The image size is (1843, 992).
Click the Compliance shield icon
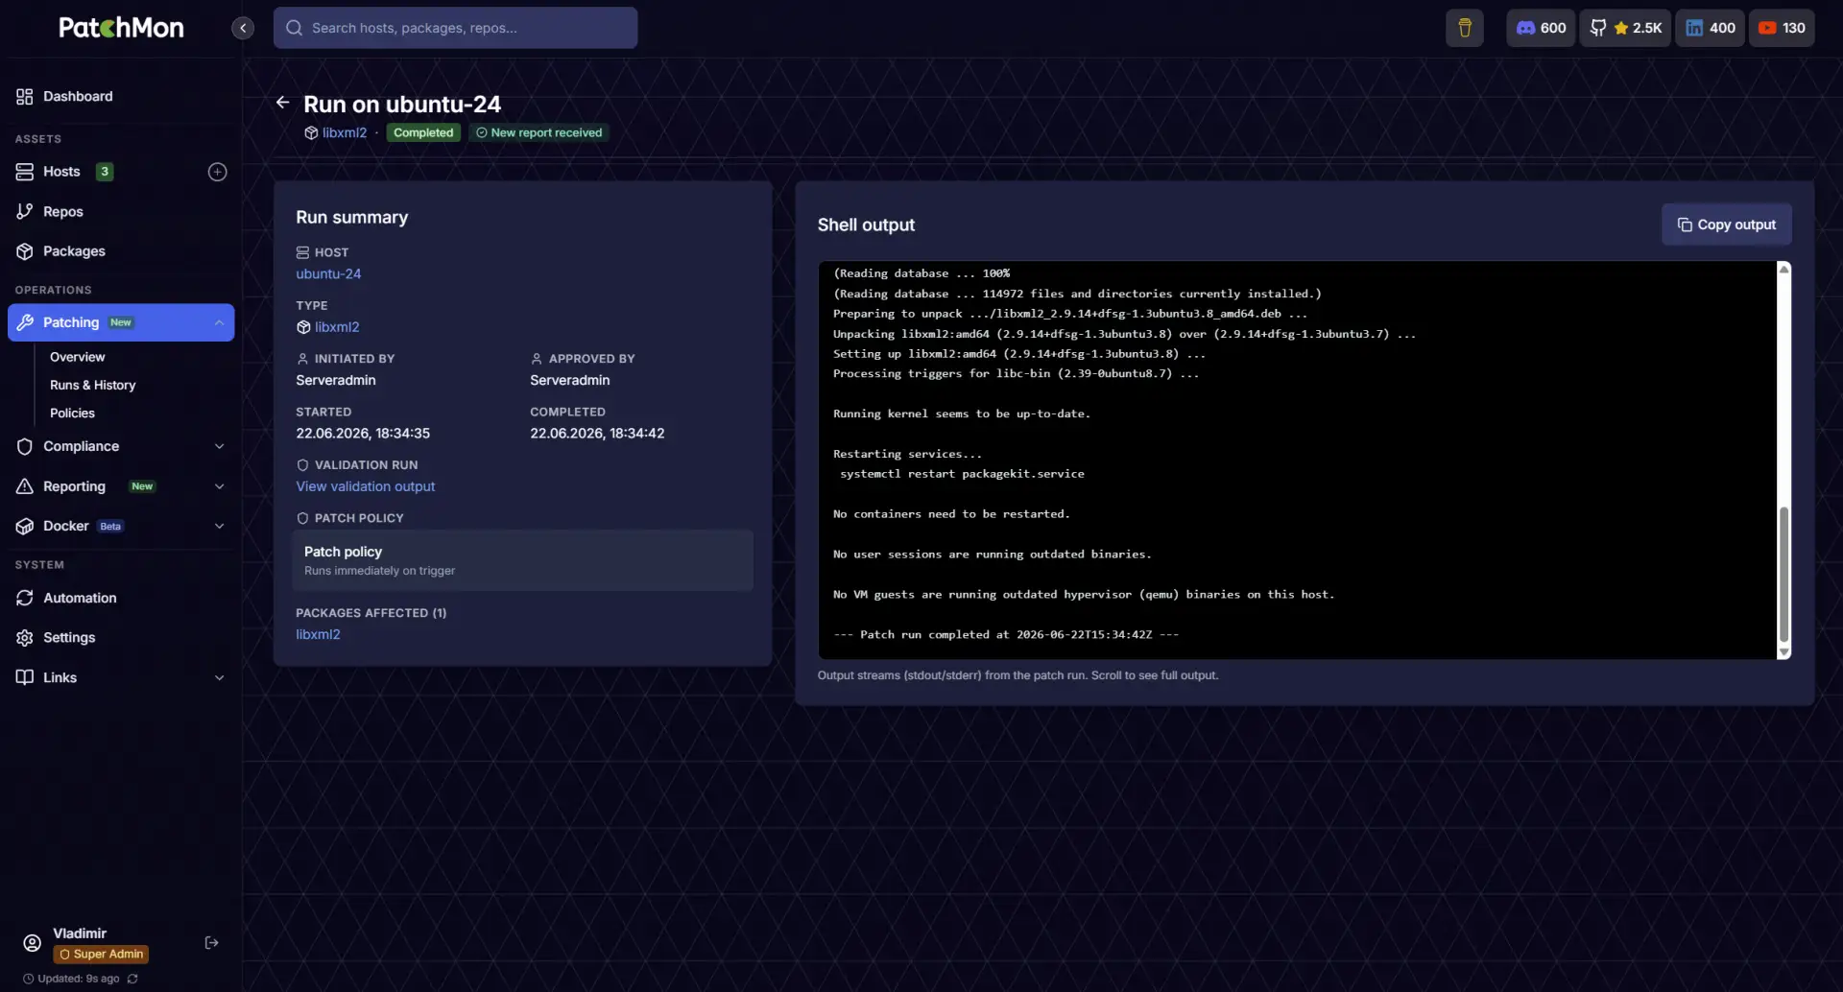[25, 447]
